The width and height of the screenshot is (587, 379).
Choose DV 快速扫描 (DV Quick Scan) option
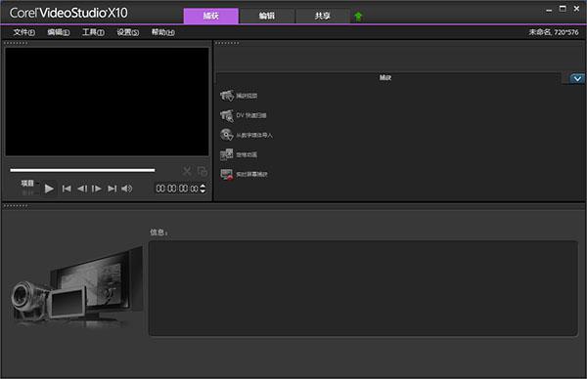tap(243, 115)
